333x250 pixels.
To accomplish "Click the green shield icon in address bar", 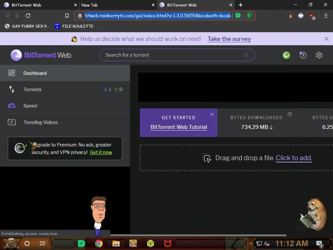I will [x=249, y=16].
